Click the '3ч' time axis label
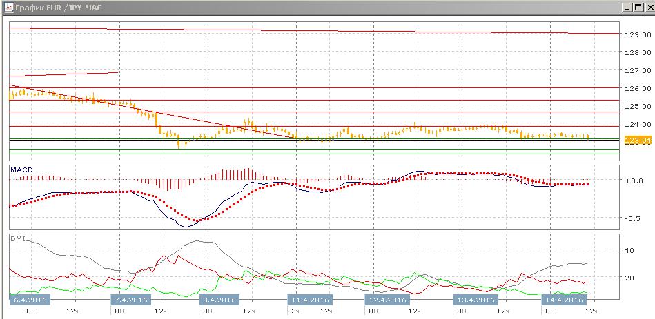This screenshot has height=319, width=655. (x=295, y=311)
